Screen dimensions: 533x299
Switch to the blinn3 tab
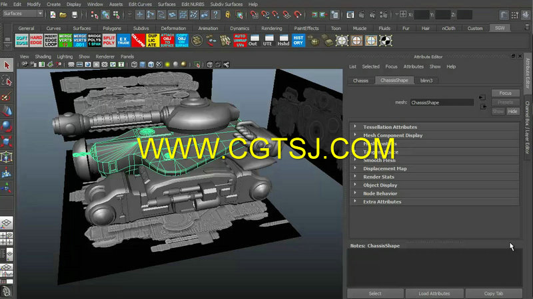[426, 80]
